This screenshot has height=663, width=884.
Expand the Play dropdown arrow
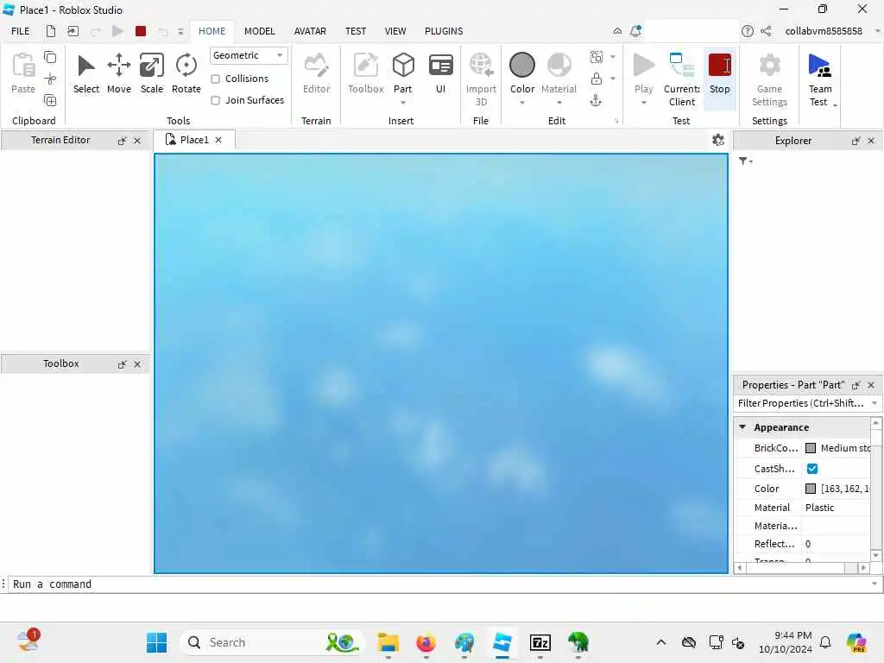(x=644, y=103)
